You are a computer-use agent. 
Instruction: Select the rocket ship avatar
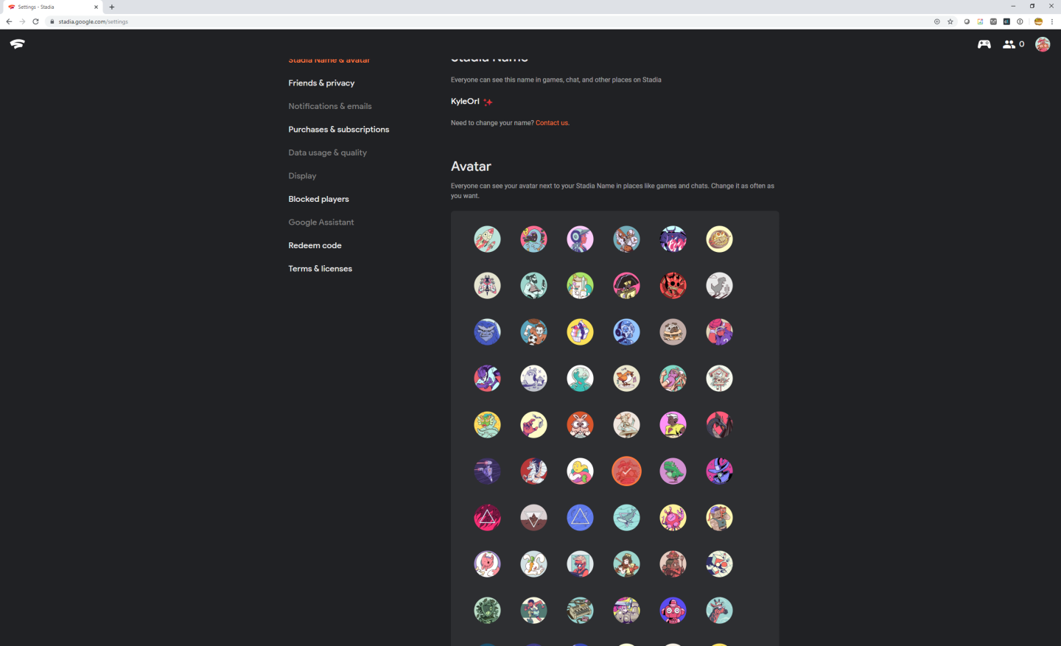487,239
